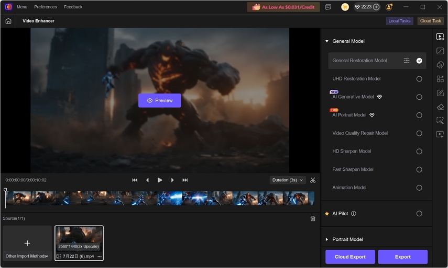
Task: Click the app logo icon
Action: (8, 7)
